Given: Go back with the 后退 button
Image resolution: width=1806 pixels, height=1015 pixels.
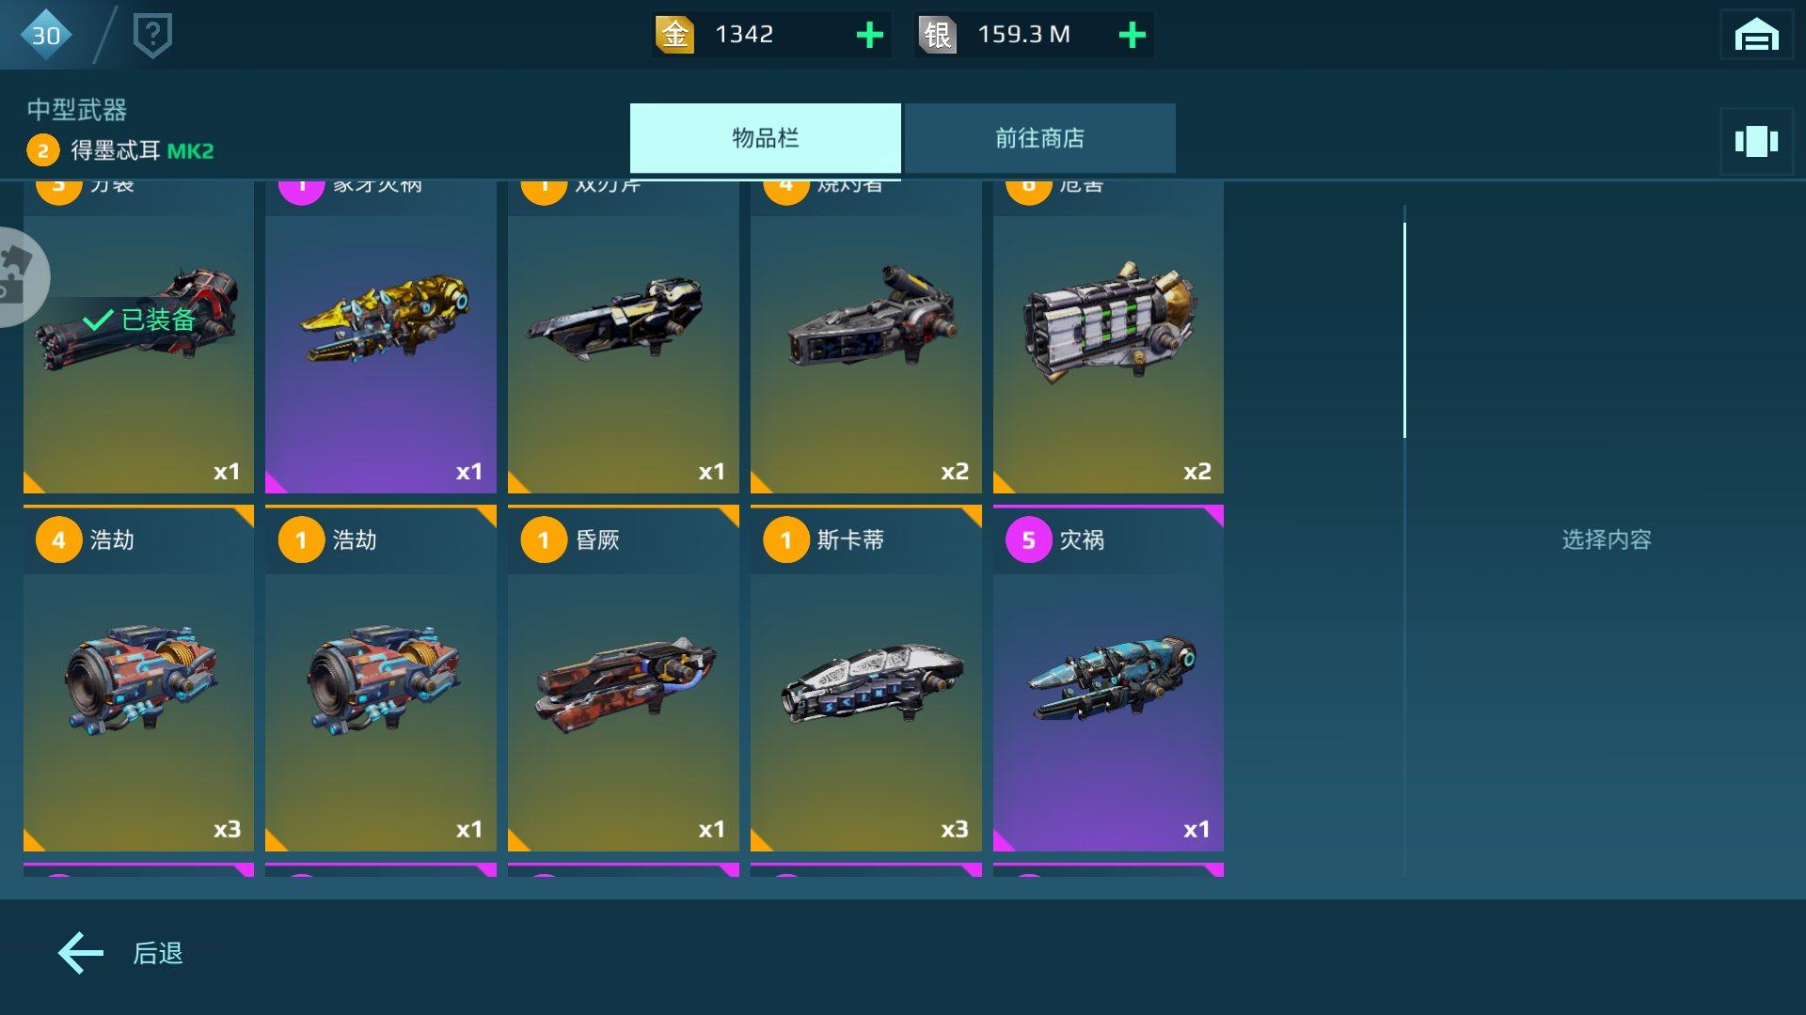Looking at the screenshot, I should (x=120, y=953).
